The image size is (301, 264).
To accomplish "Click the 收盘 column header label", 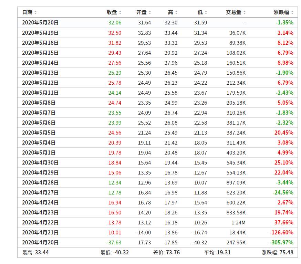I will pyautogui.click(x=112, y=12).
